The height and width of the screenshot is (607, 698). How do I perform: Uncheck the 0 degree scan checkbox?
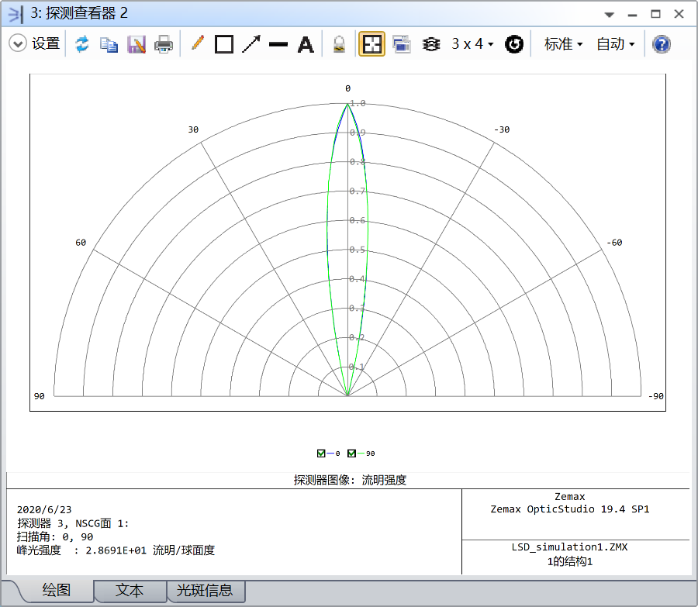tap(322, 454)
